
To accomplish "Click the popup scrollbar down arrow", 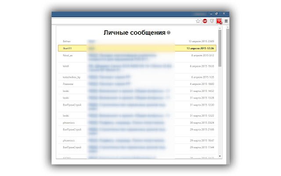I will pyautogui.click(x=220, y=156).
